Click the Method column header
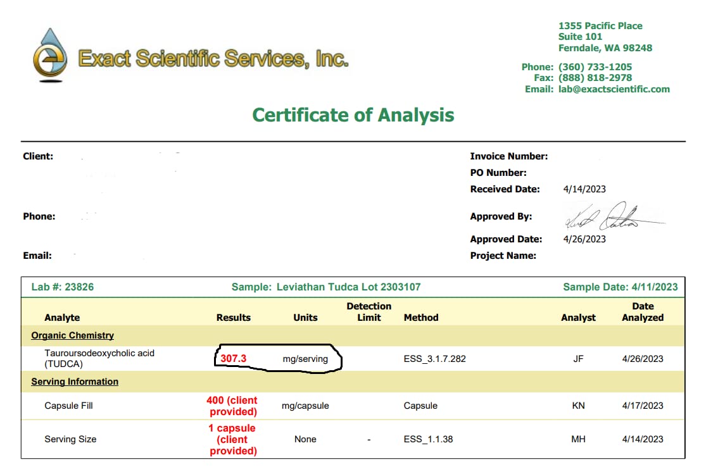 click(x=421, y=318)
